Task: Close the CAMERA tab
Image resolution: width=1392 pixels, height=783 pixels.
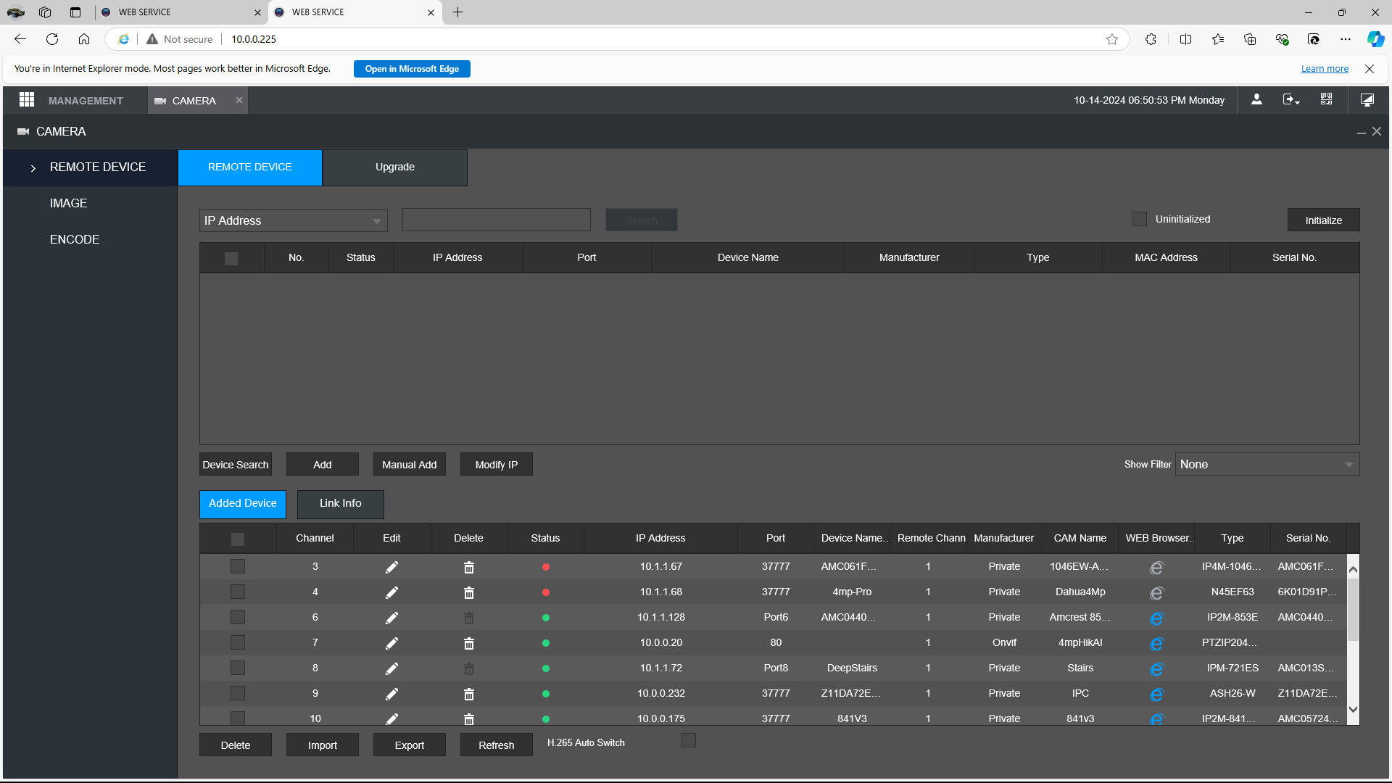Action: [239, 100]
